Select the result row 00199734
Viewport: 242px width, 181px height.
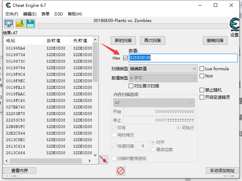click(48, 55)
